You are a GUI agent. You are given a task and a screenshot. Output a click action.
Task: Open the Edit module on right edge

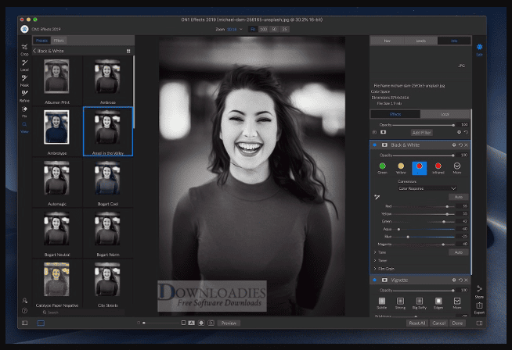point(479,49)
